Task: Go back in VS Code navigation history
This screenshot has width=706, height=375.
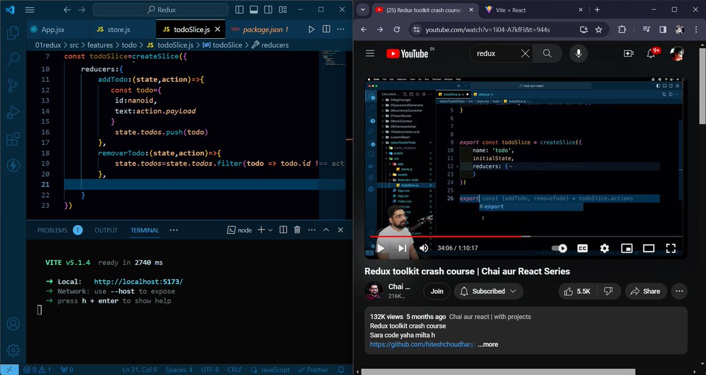Action: pyautogui.click(x=66, y=10)
